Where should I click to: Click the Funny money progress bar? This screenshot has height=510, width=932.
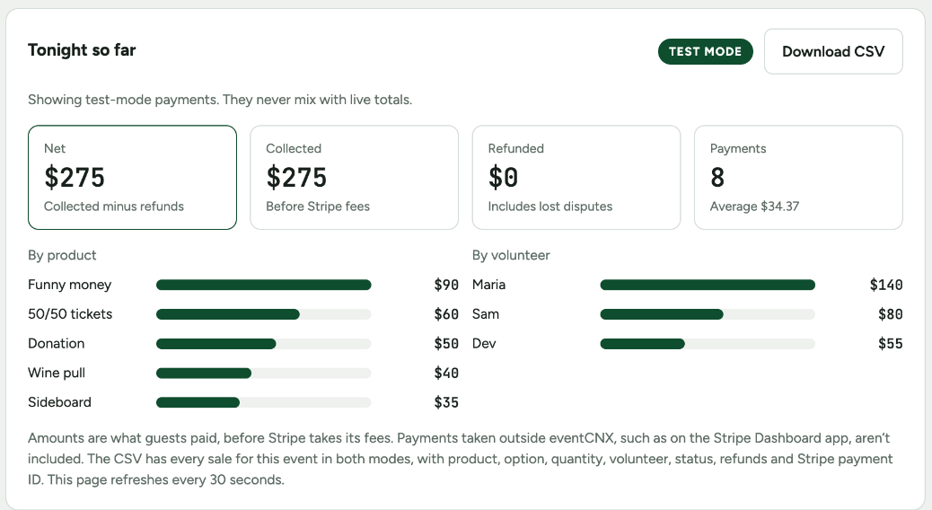(264, 286)
